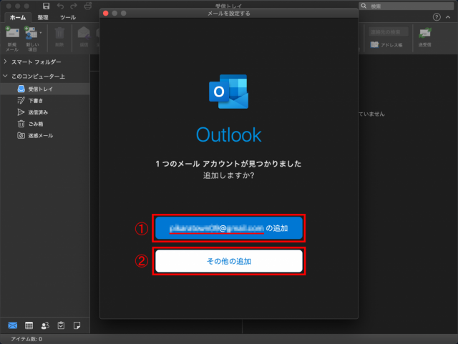This screenshot has height=344, width=458.
Task: Collapse the このコンピューター上 section
Action: pyautogui.click(x=5, y=76)
